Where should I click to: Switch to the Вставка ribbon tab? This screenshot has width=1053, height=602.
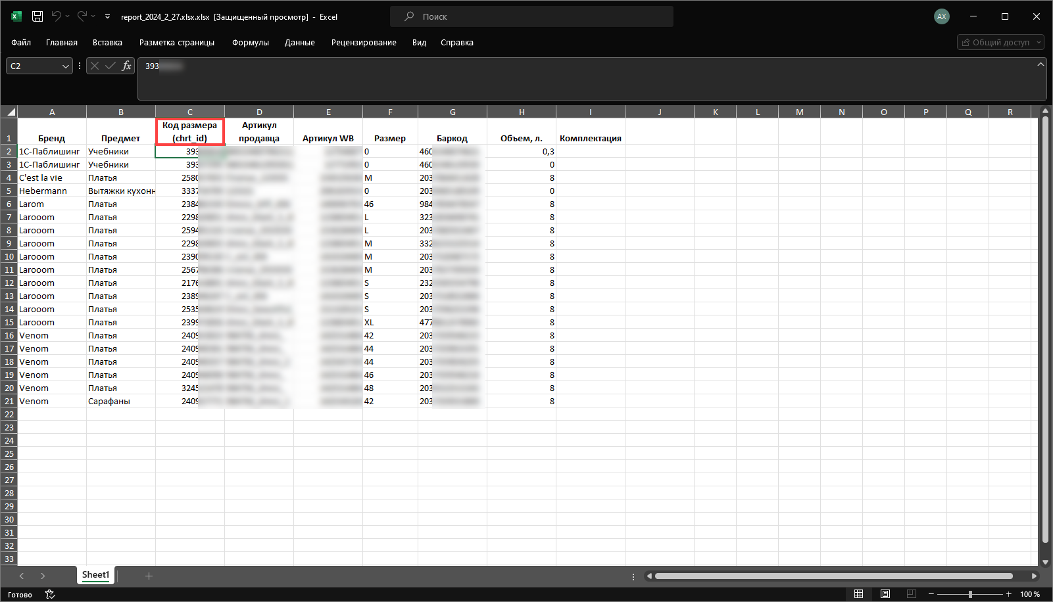pyautogui.click(x=107, y=43)
